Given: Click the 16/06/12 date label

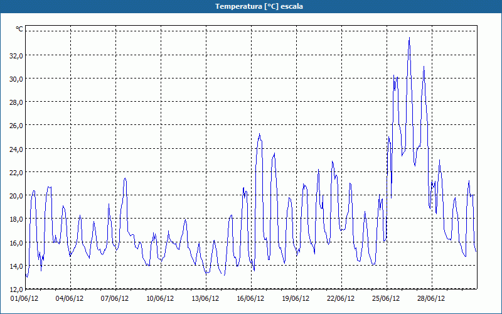Looking at the screenshot, I should (250, 299).
